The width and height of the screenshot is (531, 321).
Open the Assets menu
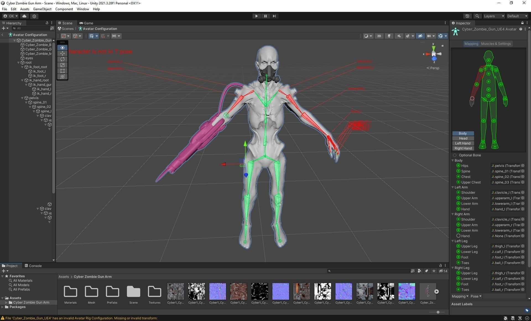click(x=25, y=9)
